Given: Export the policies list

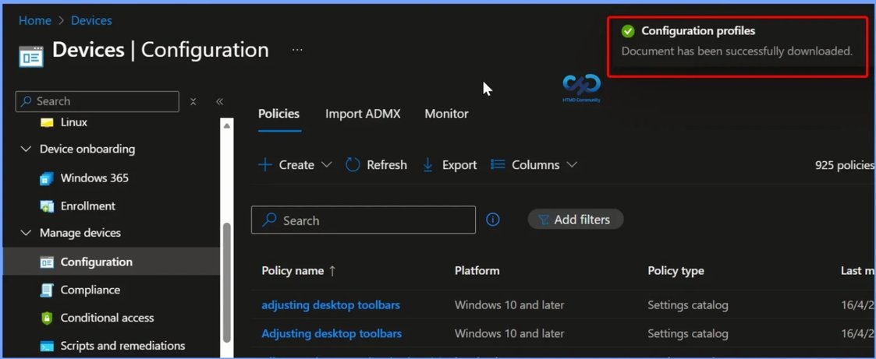Looking at the screenshot, I should tap(449, 165).
